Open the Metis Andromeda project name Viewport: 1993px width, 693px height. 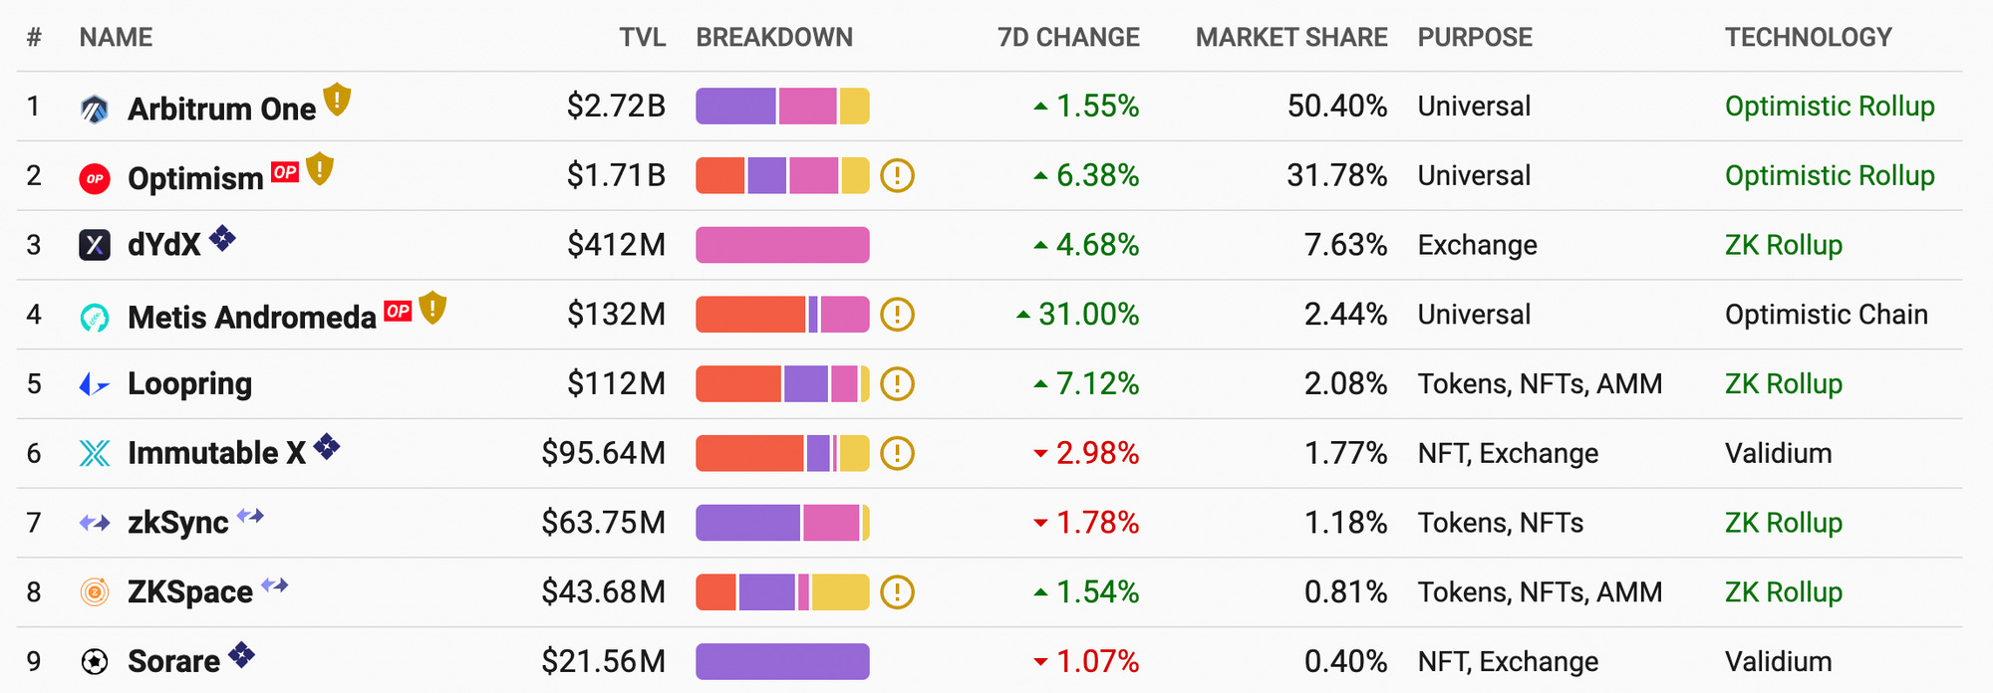(252, 318)
